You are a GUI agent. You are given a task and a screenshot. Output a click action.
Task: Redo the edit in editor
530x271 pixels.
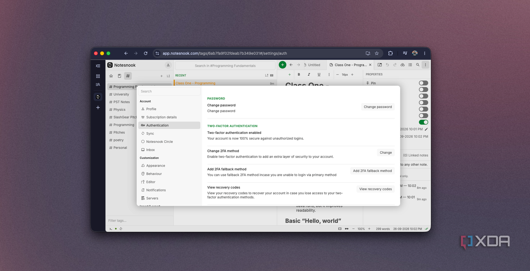395,65
